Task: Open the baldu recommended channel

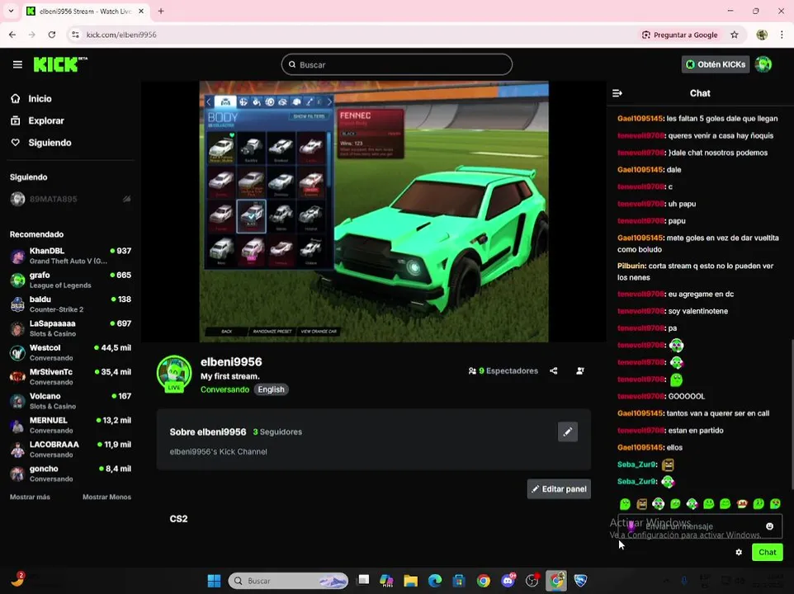Action: pos(71,304)
